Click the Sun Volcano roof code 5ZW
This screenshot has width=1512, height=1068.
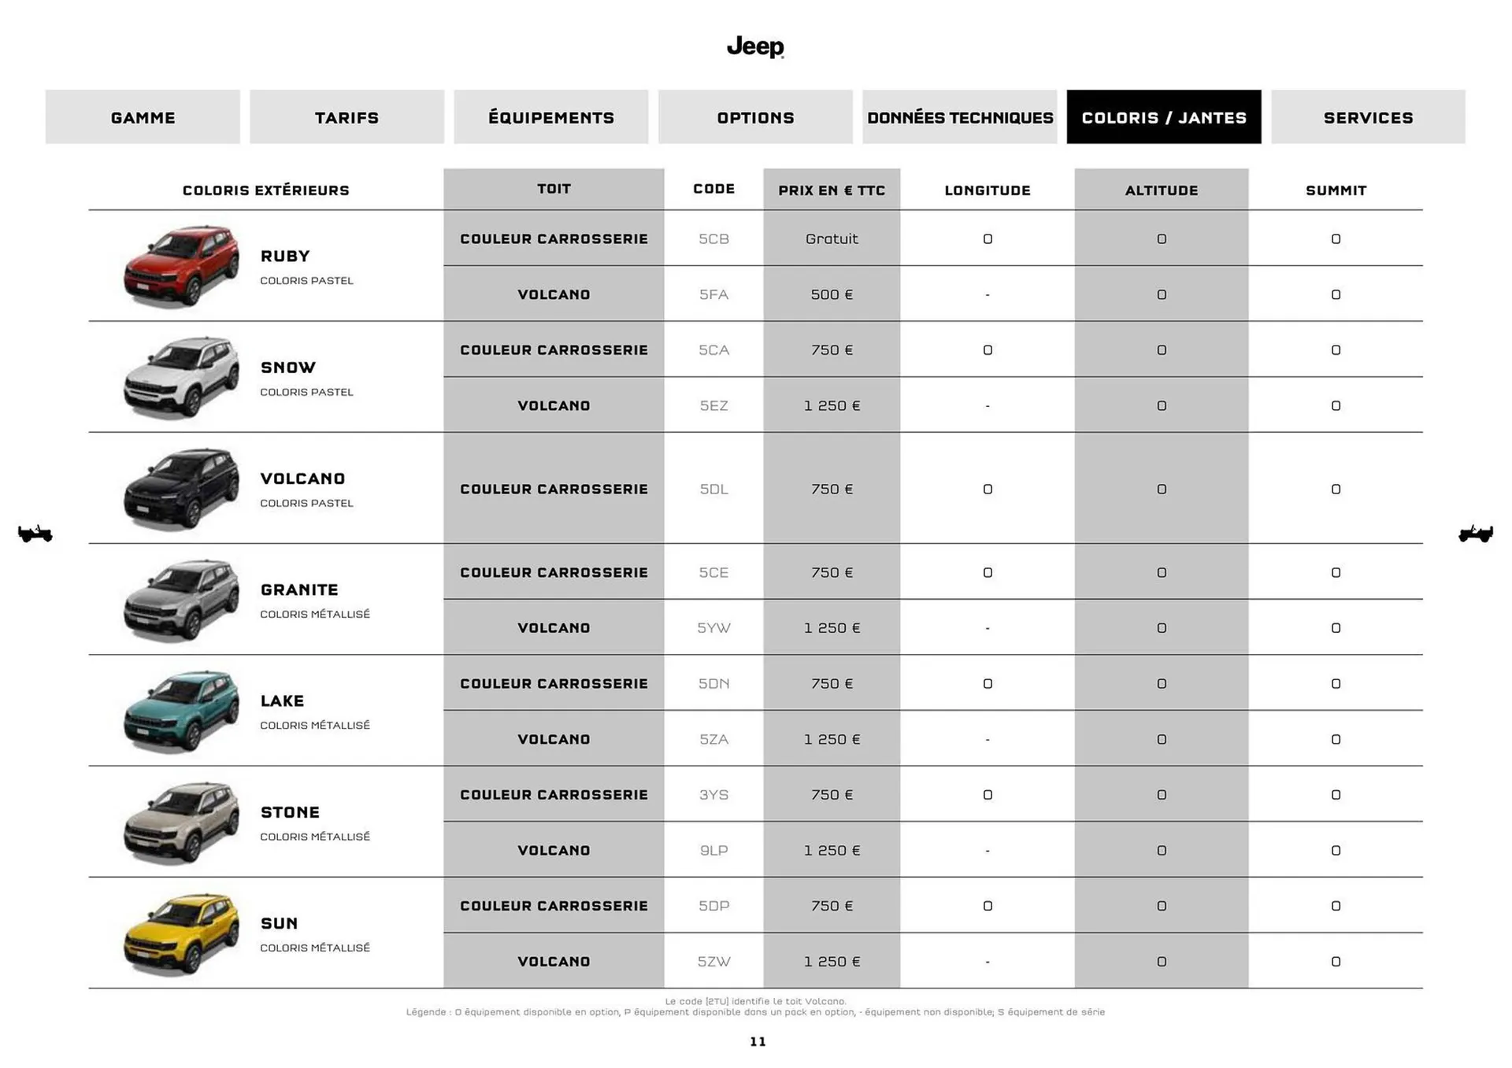pos(713,962)
